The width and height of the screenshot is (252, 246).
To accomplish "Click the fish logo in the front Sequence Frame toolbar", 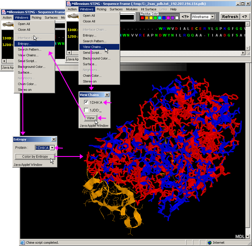I will [73, 16].
